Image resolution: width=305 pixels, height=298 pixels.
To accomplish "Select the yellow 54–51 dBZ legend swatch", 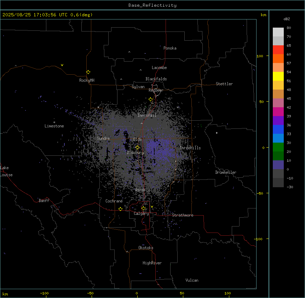I will (x=278, y=76).
